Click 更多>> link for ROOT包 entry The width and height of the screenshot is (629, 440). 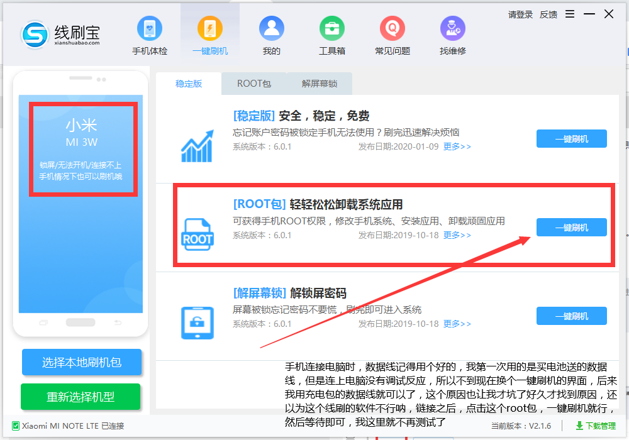click(x=457, y=235)
